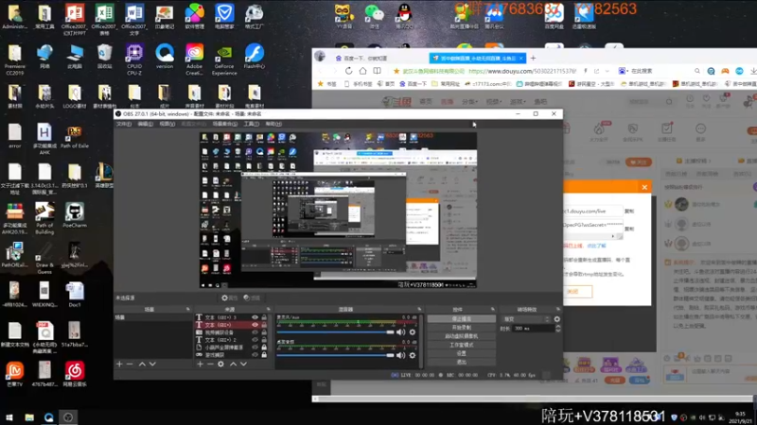Viewport: 757px width, 425px height.
Task: Click 退出 button in OBS Controls
Action: pyautogui.click(x=462, y=363)
